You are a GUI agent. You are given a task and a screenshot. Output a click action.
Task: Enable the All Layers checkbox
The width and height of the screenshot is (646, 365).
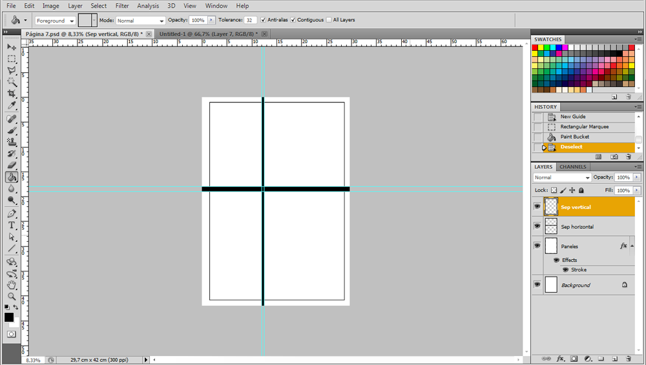(329, 20)
